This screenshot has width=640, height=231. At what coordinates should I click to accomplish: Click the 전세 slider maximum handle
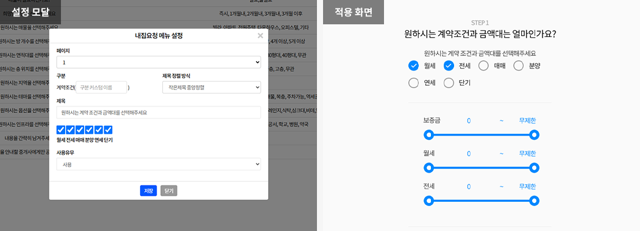(x=535, y=201)
